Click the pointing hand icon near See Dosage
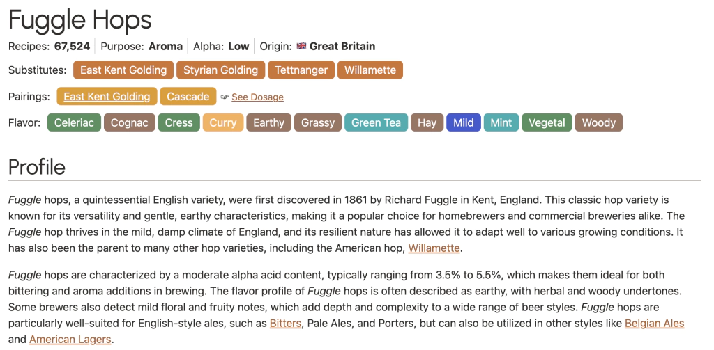 click(x=224, y=97)
